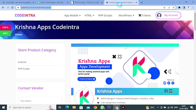The width and height of the screenshot is (196, 110).
Task: Open Microsoft Store from the taskbar
Action: pos(81,107)
